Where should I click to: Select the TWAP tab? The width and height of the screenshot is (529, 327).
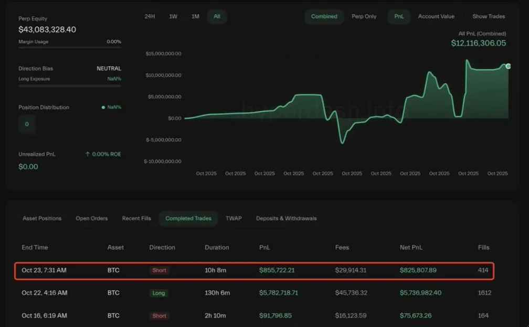234,219
